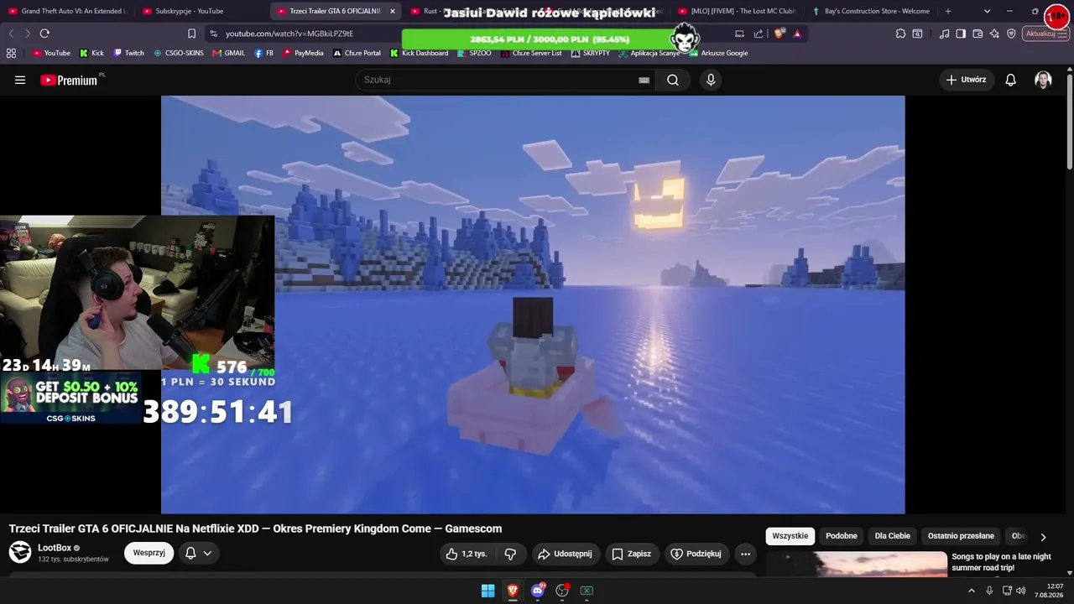The height and width of the screenshot is (604, 1074).
Task: Open the GMAIL bookmark
Action: pos(228,53)
